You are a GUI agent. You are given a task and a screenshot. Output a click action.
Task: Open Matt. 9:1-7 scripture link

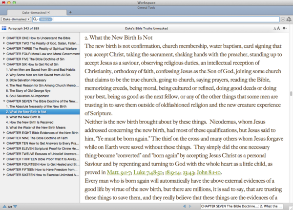tap(119, 172)
